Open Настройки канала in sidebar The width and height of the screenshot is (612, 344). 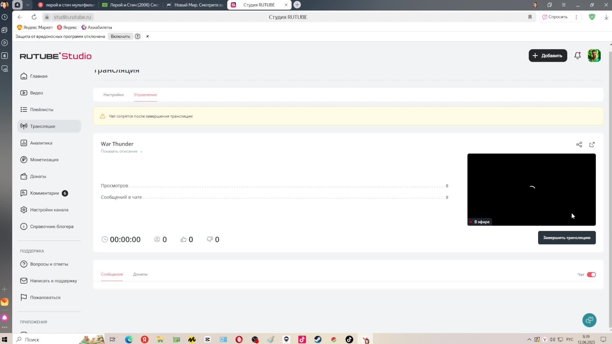coord(49,210)
